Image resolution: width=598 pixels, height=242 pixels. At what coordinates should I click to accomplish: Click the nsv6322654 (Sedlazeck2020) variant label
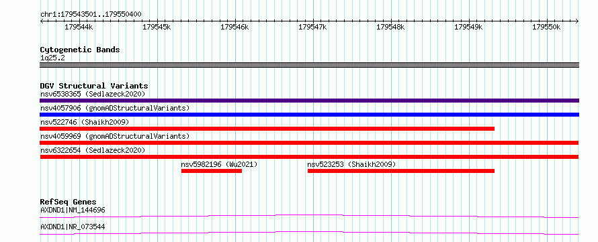click(x=93, y=150)
